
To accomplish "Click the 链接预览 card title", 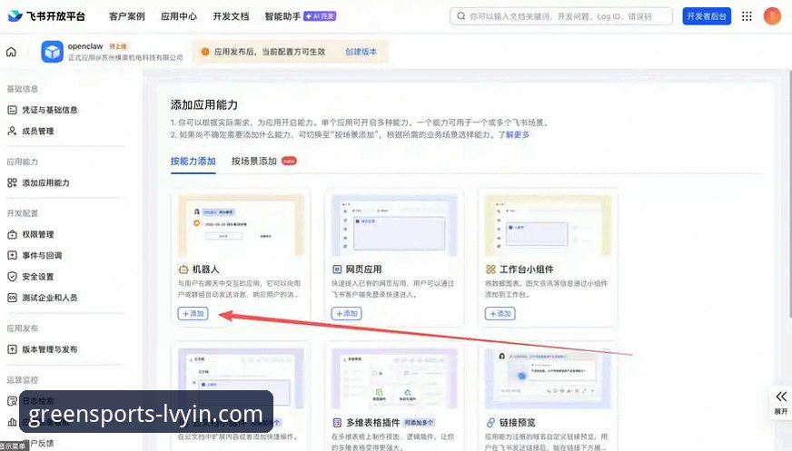I will [x=517, y=422].
